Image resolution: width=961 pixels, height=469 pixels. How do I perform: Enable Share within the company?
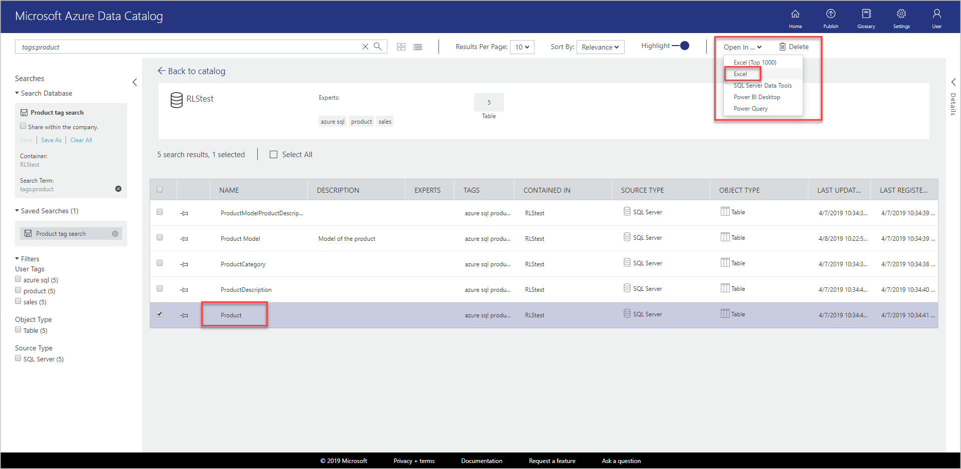coord(23,126)
